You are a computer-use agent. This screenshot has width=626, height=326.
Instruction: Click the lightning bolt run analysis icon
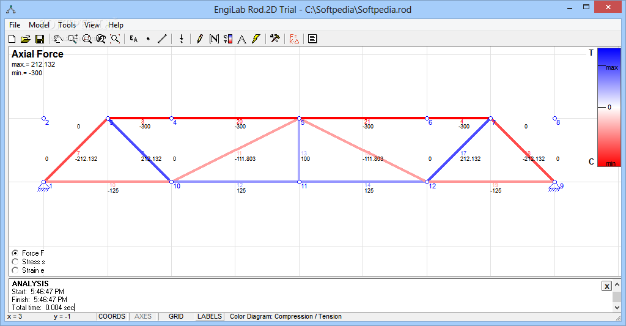(x=256, y=39)
